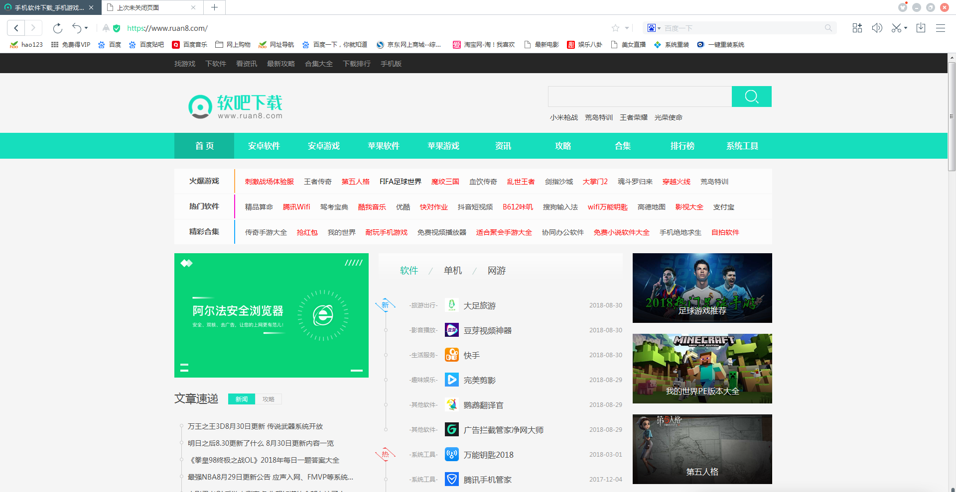Open the 系统重装 bookmark

pyautogui.click(x=672, y=45)
